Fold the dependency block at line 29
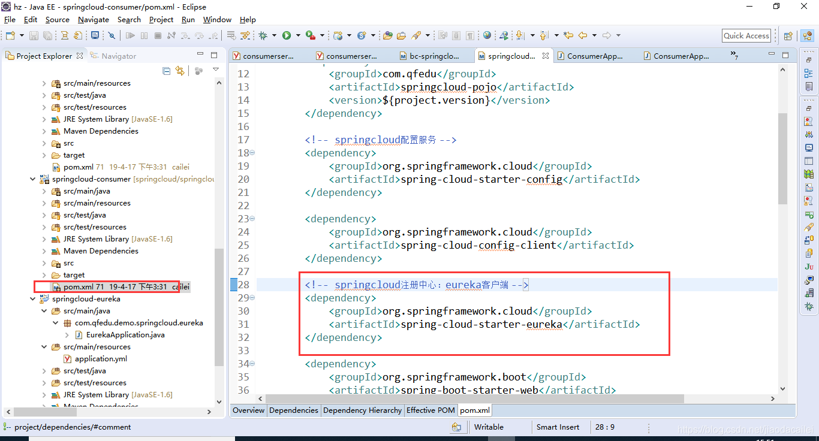819x441 pixels. [x=252, y=298]
